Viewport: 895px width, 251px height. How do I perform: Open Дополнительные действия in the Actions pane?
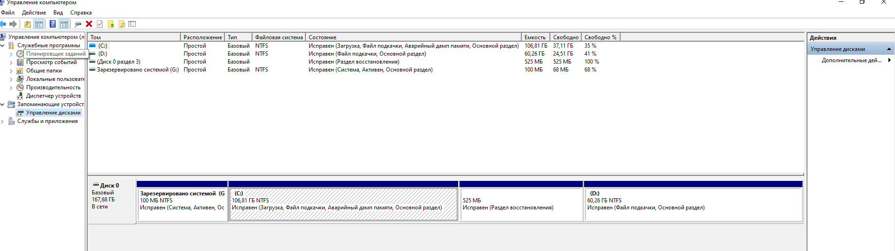click(x=851, y=60)
